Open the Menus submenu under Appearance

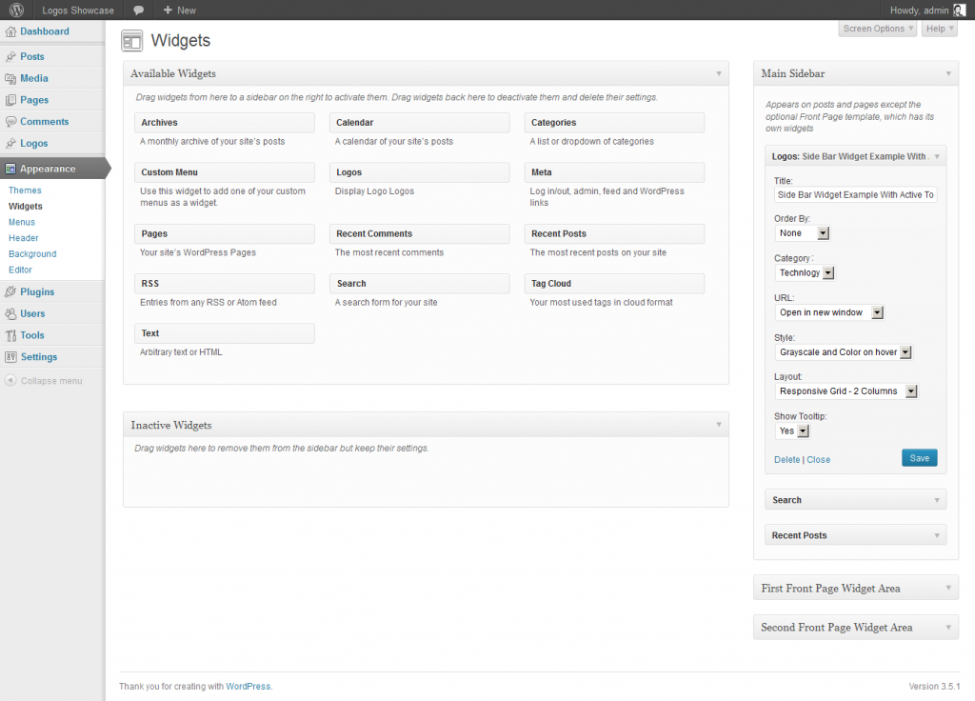tap(22, 222)
